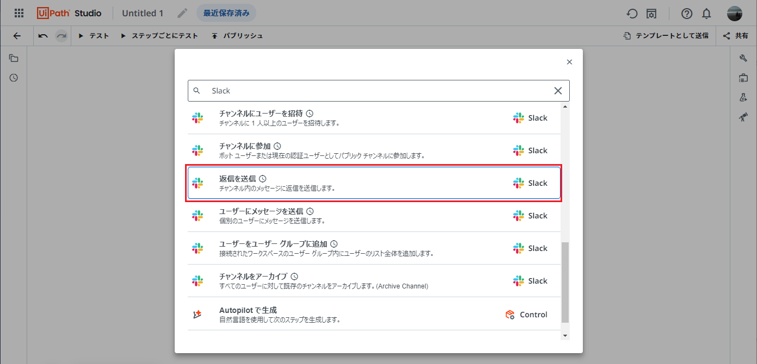The width and height of the screenshot is (757, 364).
Task: Close the activity search dialog
Action: (569, 62)
